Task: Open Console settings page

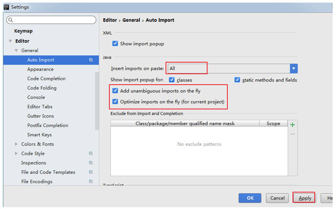Action: pos(36,97)
